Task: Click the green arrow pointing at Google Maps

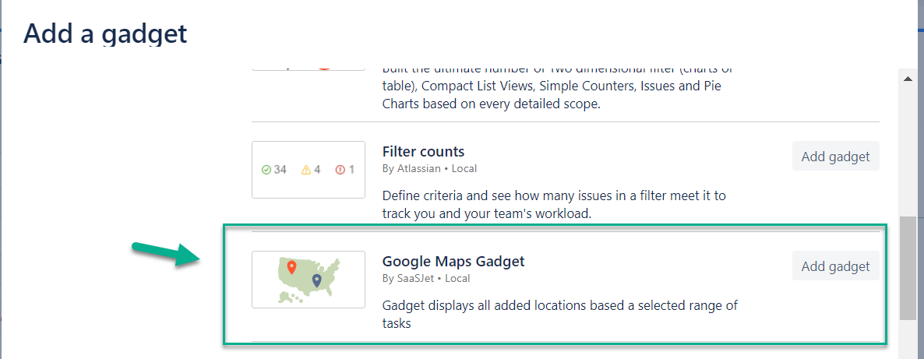Action: tap(164, 254)
